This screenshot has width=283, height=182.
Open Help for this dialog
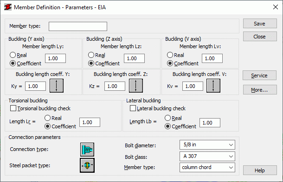260,170
